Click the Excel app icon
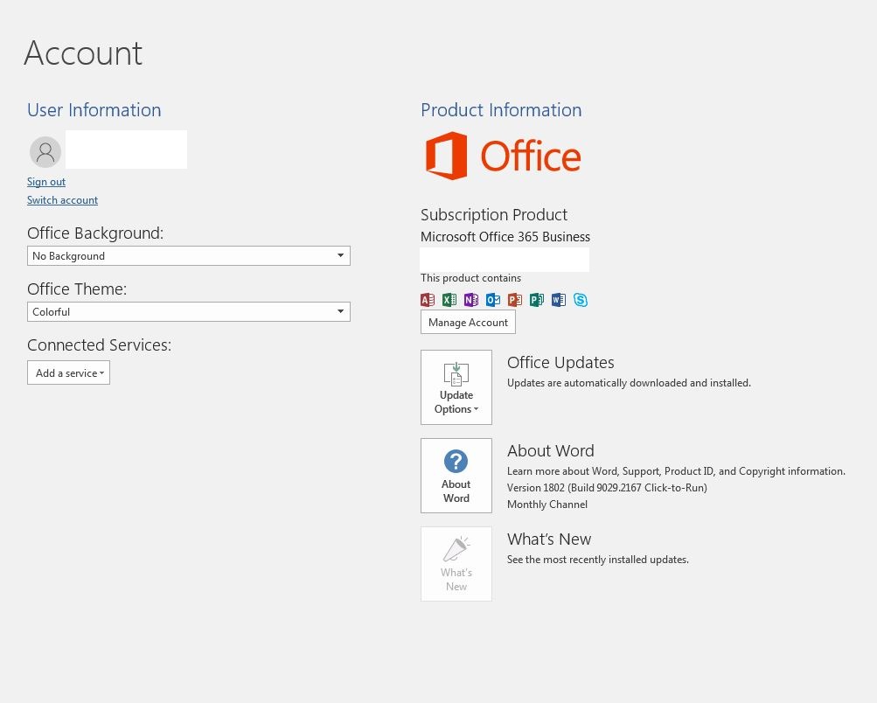 pyautogui.click(x=449, y=300)
